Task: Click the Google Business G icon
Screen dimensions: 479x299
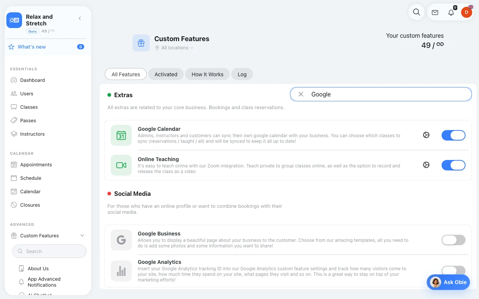Action: coord(121,240)
